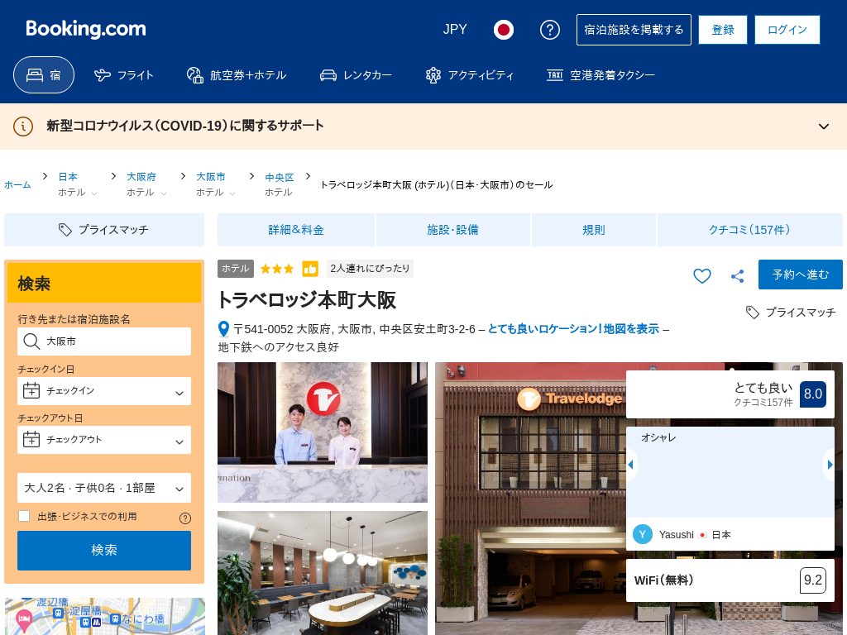This screenshot has width=847, height=635.
Task: Click the 宿泊施設を掲載する button
Action: pos(634,30)
